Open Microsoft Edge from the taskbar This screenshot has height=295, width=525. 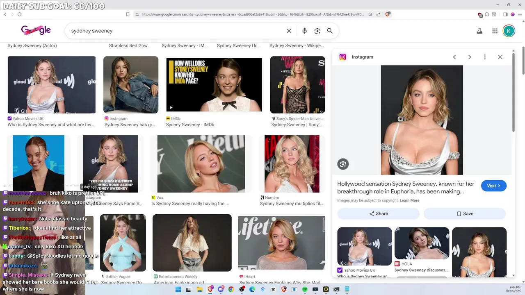coord(252,289)
